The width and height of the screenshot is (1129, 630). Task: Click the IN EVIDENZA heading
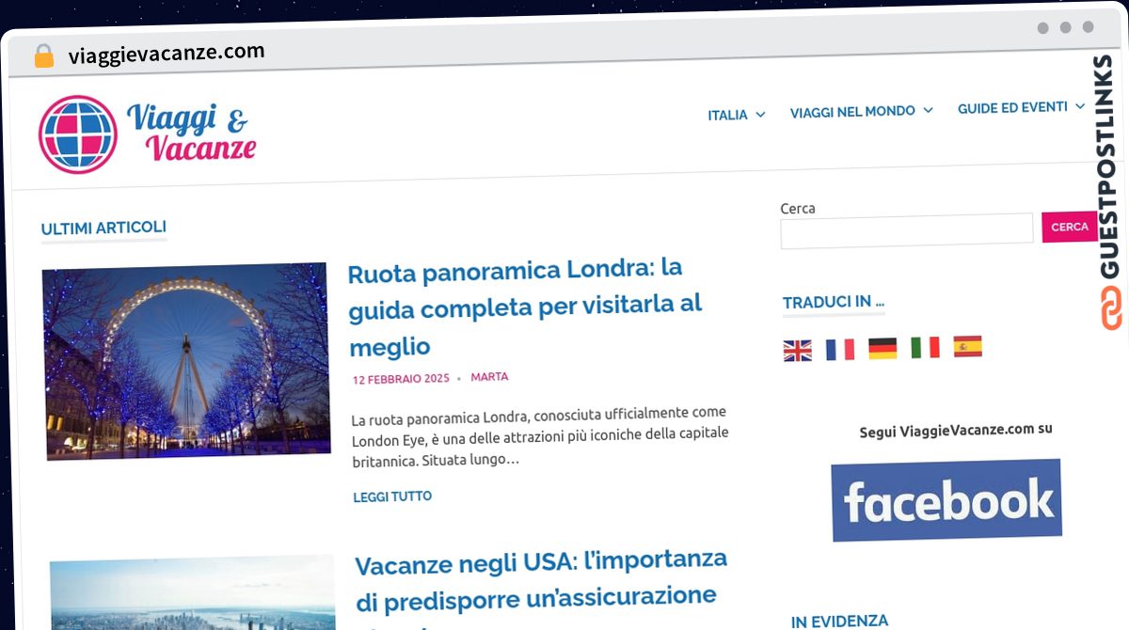click(839, 622)
